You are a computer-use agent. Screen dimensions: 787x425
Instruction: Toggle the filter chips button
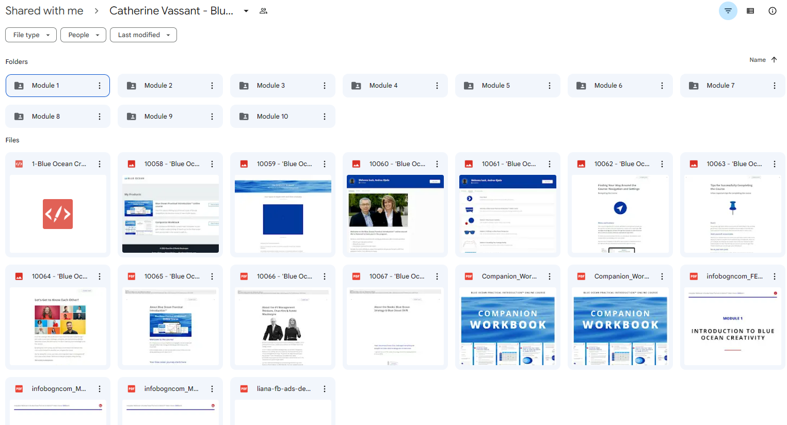[728, 11]
